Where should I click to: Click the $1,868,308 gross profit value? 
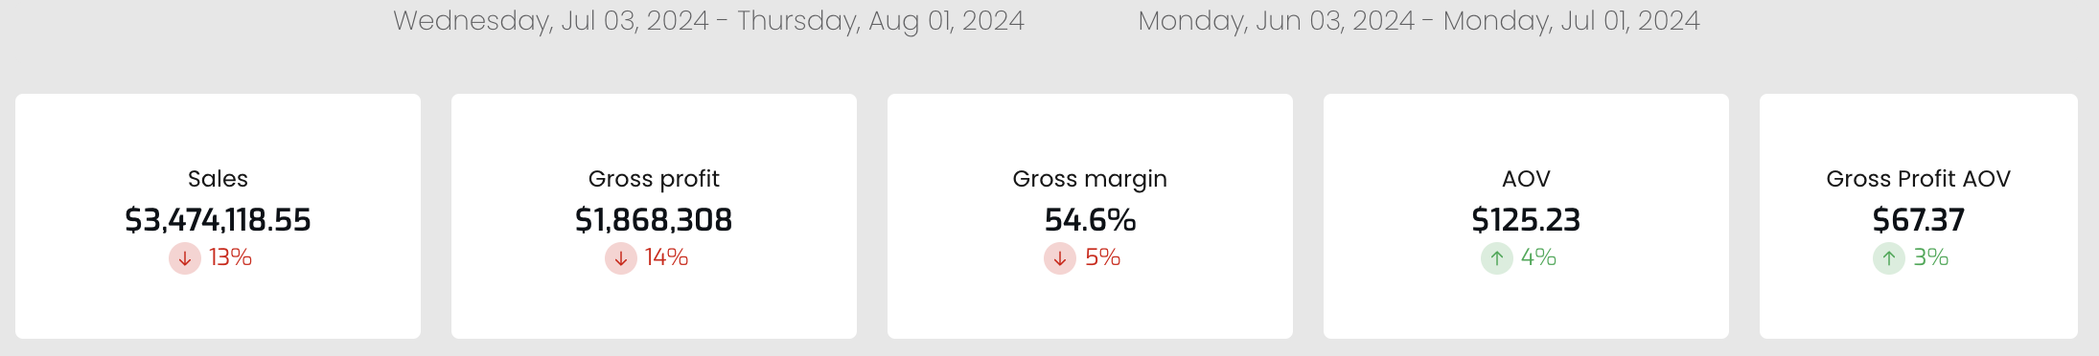click(654, 220)
